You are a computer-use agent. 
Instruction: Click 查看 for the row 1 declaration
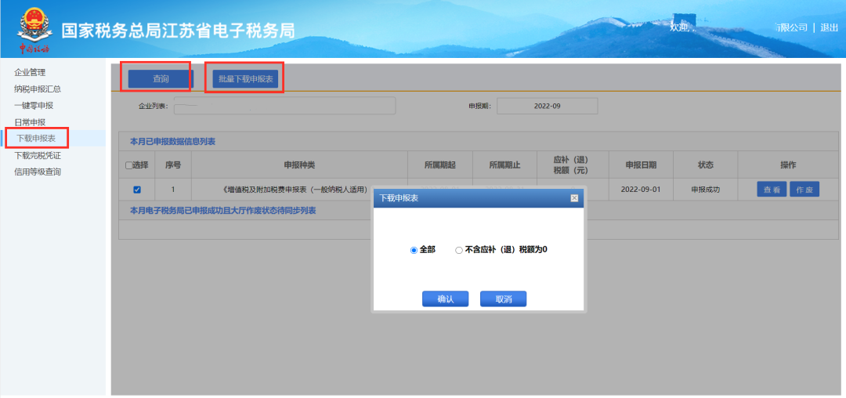click(x=772, y=190)
